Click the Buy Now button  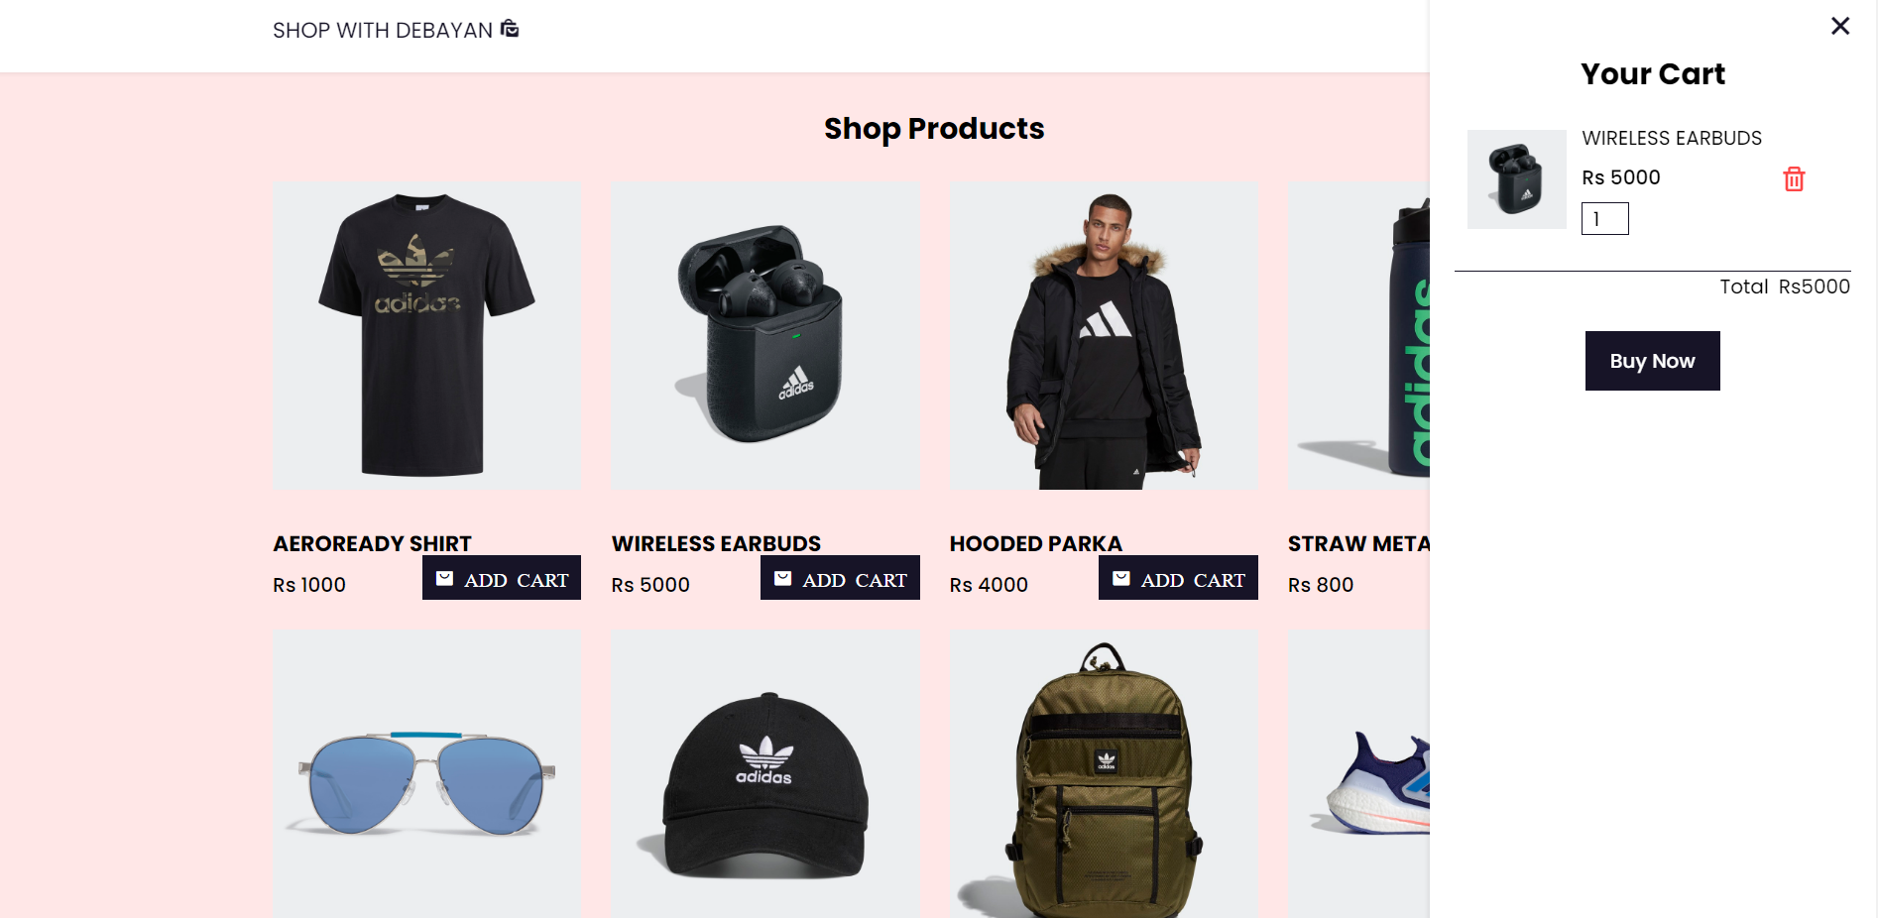(1652, 361)
